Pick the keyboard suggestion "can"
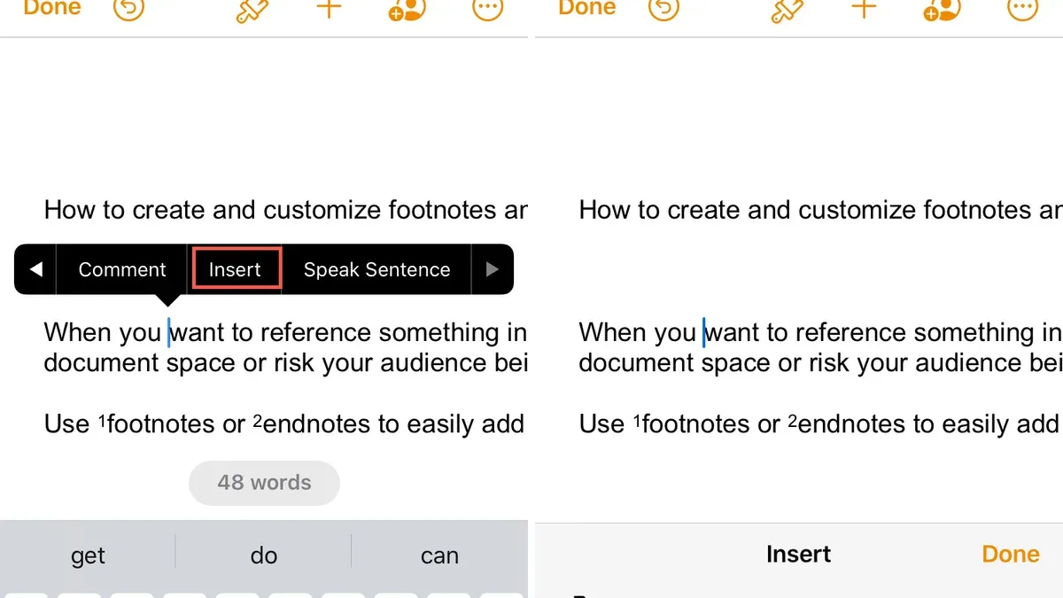This screenshot has height=598, width=1063. click(439, 555)
